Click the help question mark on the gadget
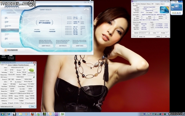Image resolution: width=185 pixels, height=116 pixels. [x=179, y=1]
